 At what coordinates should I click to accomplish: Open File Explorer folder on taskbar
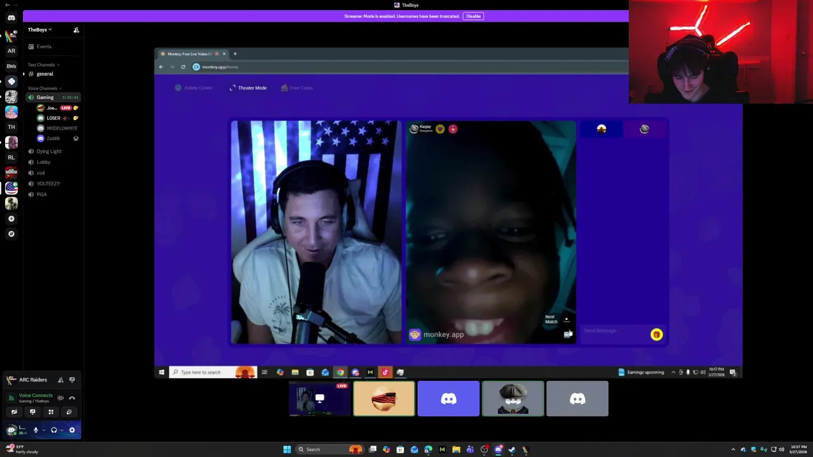456,449
